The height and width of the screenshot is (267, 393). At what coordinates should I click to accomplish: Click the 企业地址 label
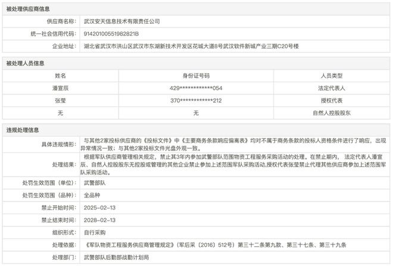pyautogui.click(x=64, y=46)
